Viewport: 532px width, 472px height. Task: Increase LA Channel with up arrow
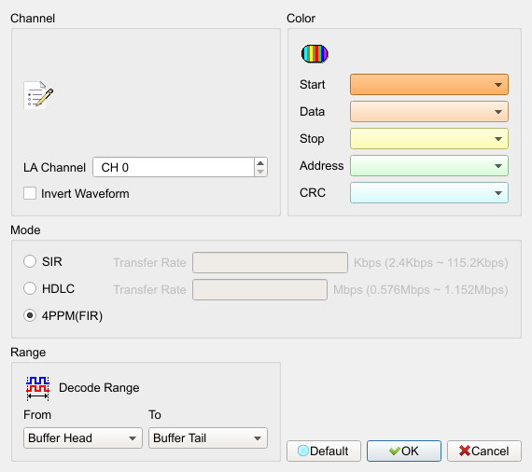pos(260,162)
